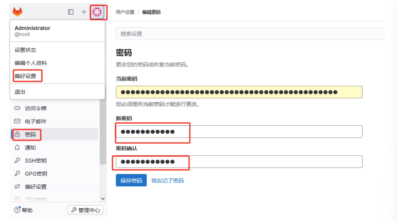397x221 pixels.
Task: Click the password lock icon
Action: [17, 134]
